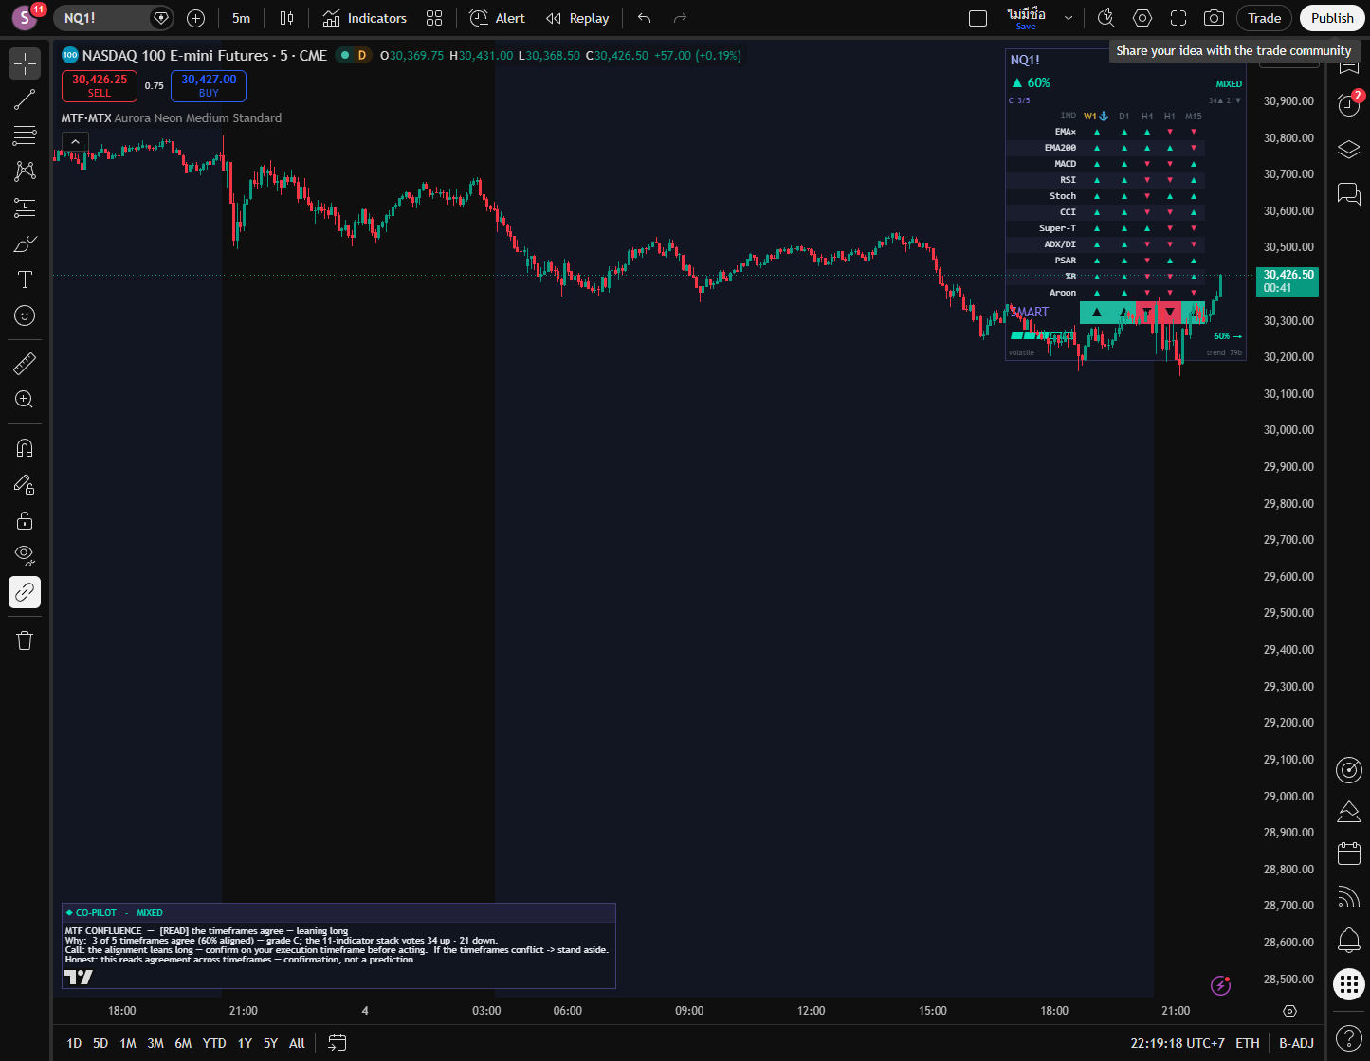Select the trend line drawing tool
1370x1061 pixels.
(x=25, y=99)
